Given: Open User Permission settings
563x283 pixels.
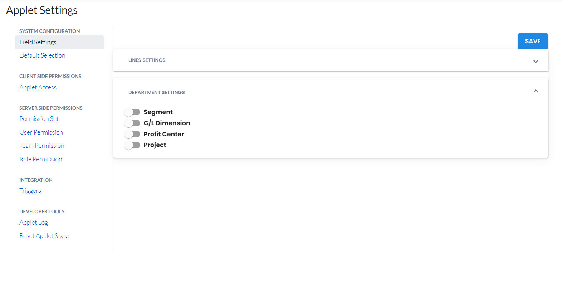Looking at the screenshot, I should click(x=41, y=132).
